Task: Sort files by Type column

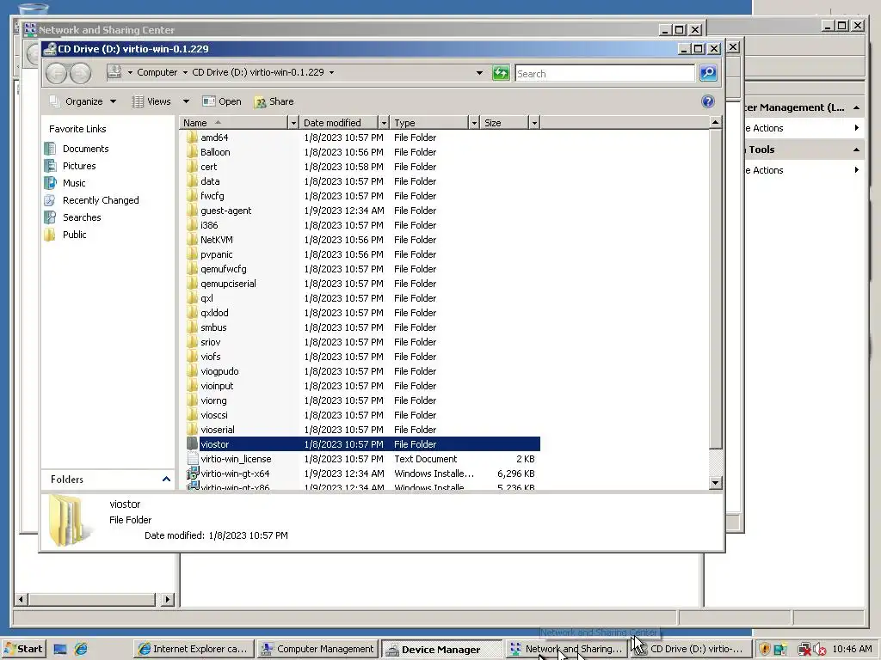Action: (x=429, y=123)
